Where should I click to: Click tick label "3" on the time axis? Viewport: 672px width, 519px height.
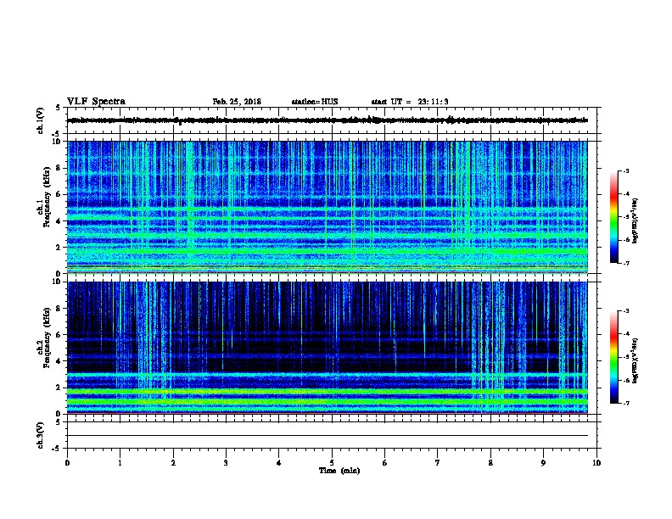(x=226, y=463)
